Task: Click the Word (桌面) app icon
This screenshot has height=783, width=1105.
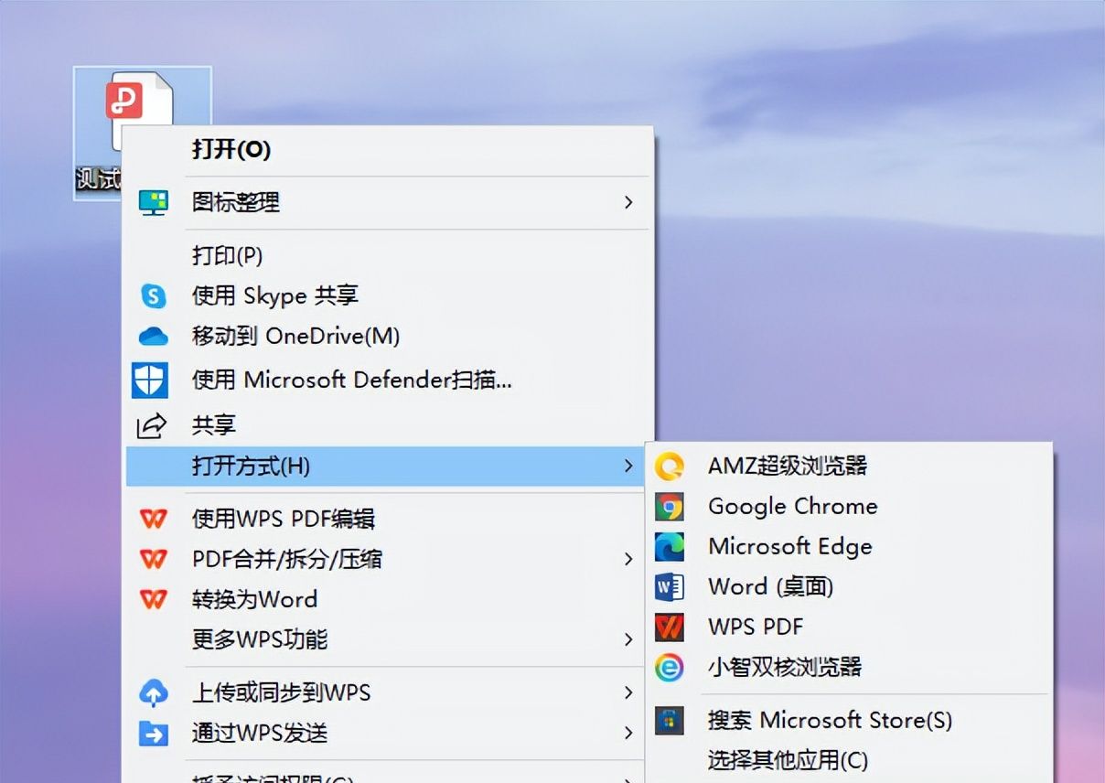Action: (x=670, y=587)
